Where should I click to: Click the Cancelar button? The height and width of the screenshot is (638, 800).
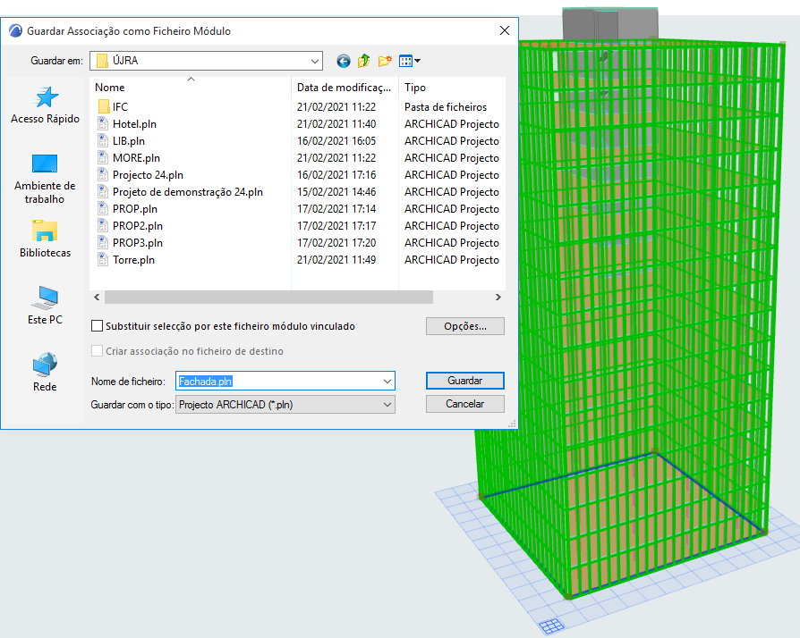(x=465, y=404)
